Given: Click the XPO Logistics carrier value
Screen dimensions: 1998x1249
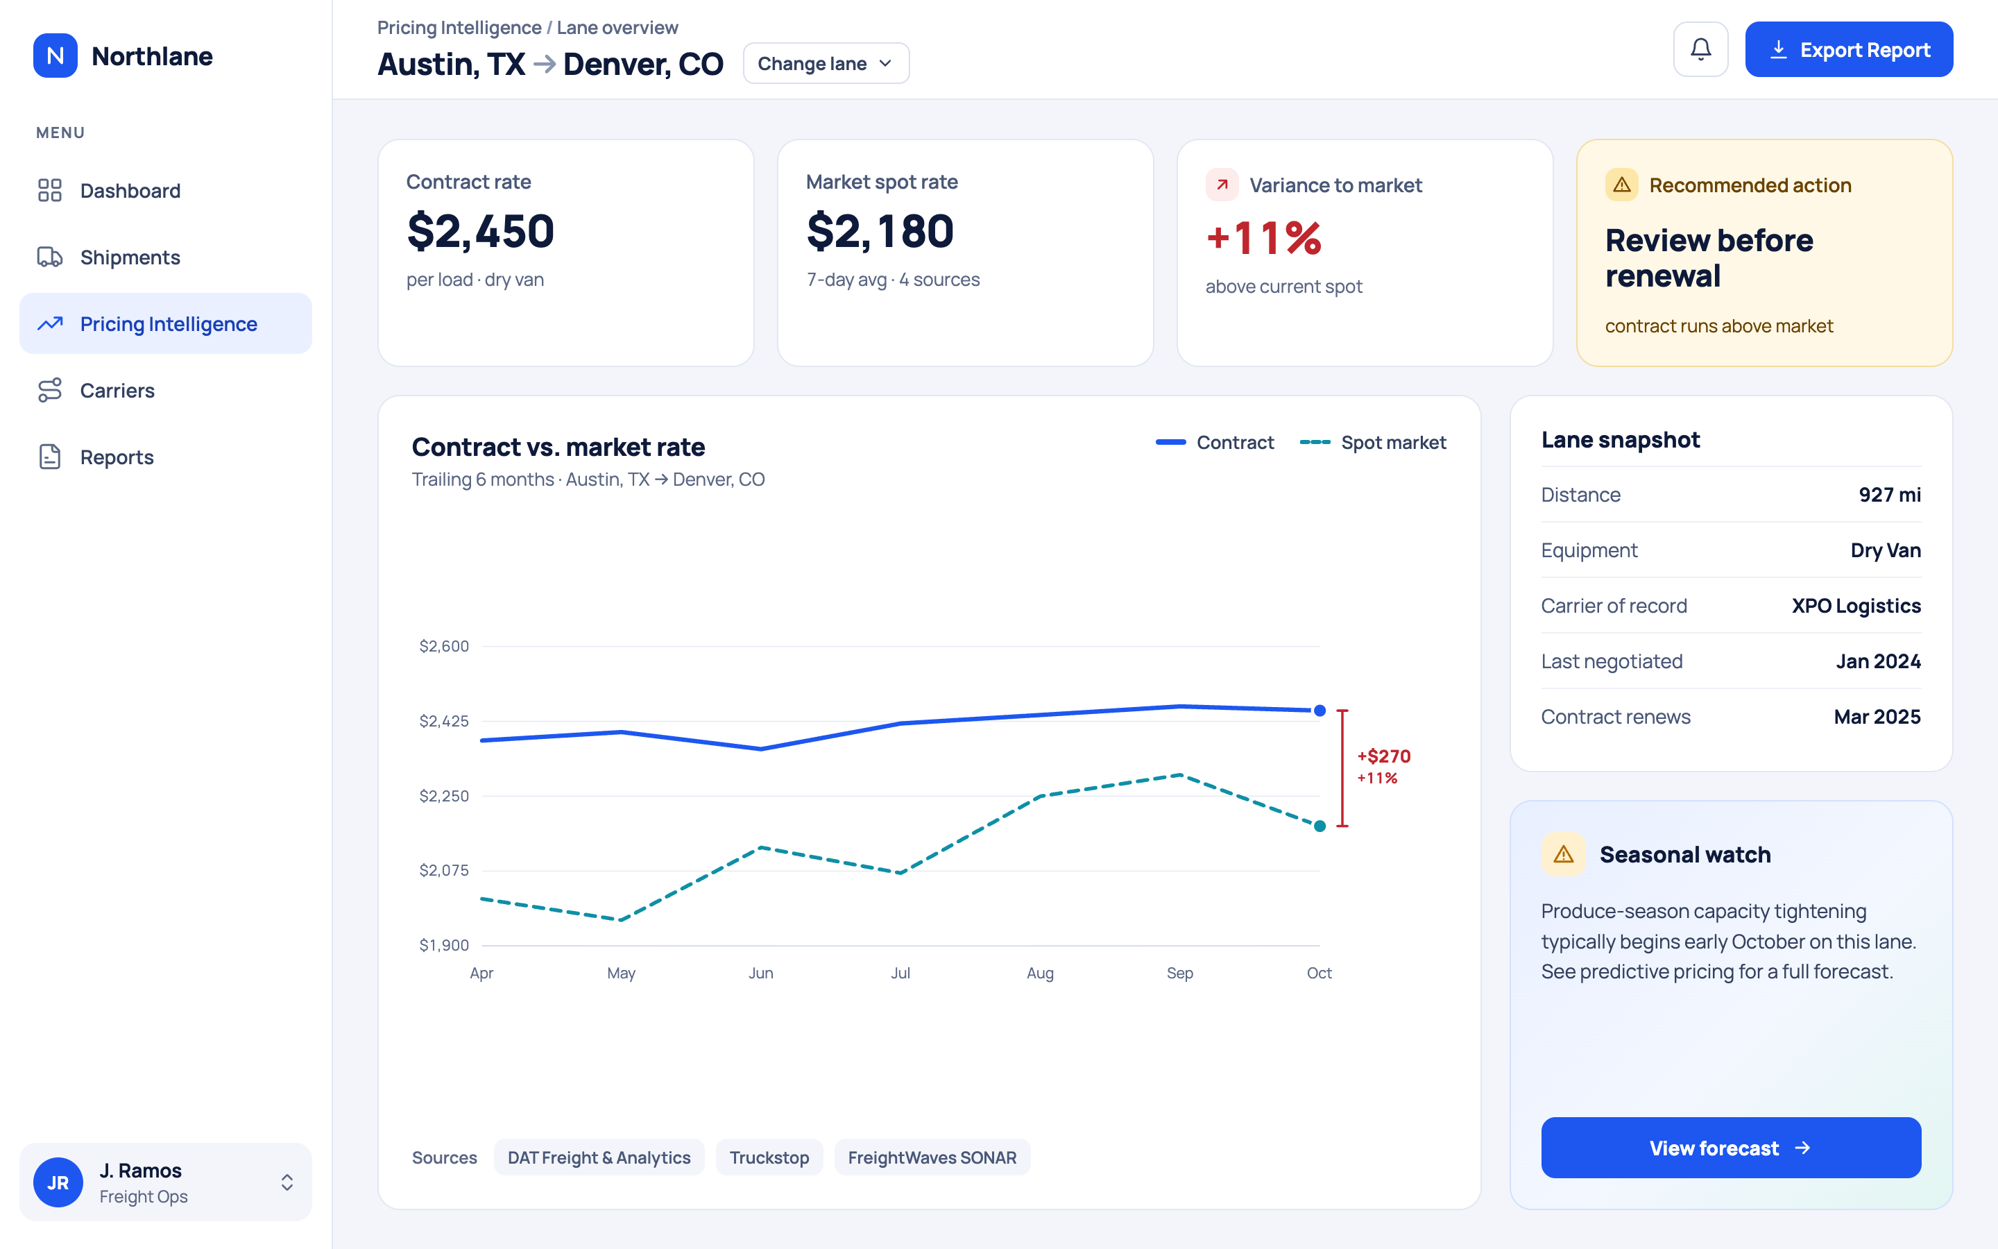Looking at the screenshot, I should click(x=1856, y=606).
